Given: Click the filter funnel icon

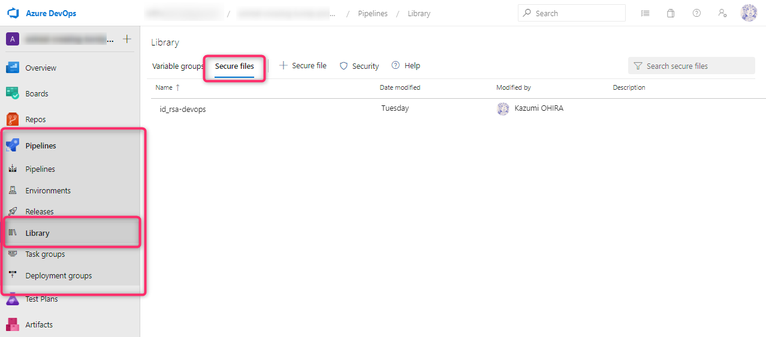Looking at the screenshot, I should (638, 66).
